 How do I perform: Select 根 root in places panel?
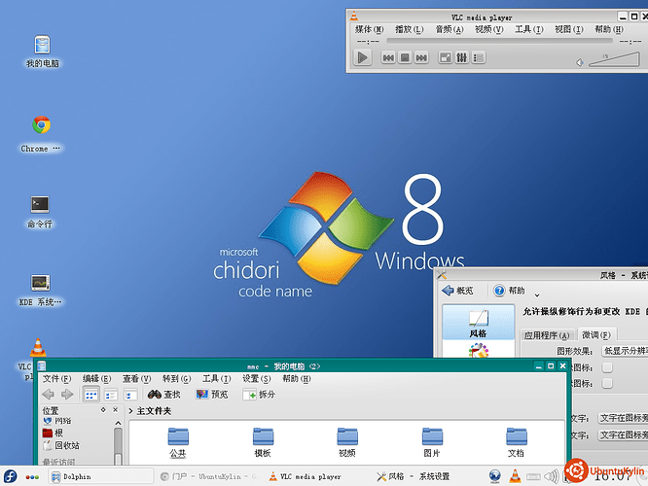(53, 433)
